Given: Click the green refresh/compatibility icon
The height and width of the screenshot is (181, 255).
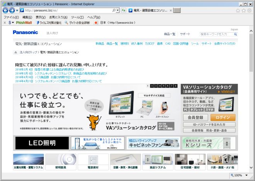Looking at the screenshot, I should 124,10.
